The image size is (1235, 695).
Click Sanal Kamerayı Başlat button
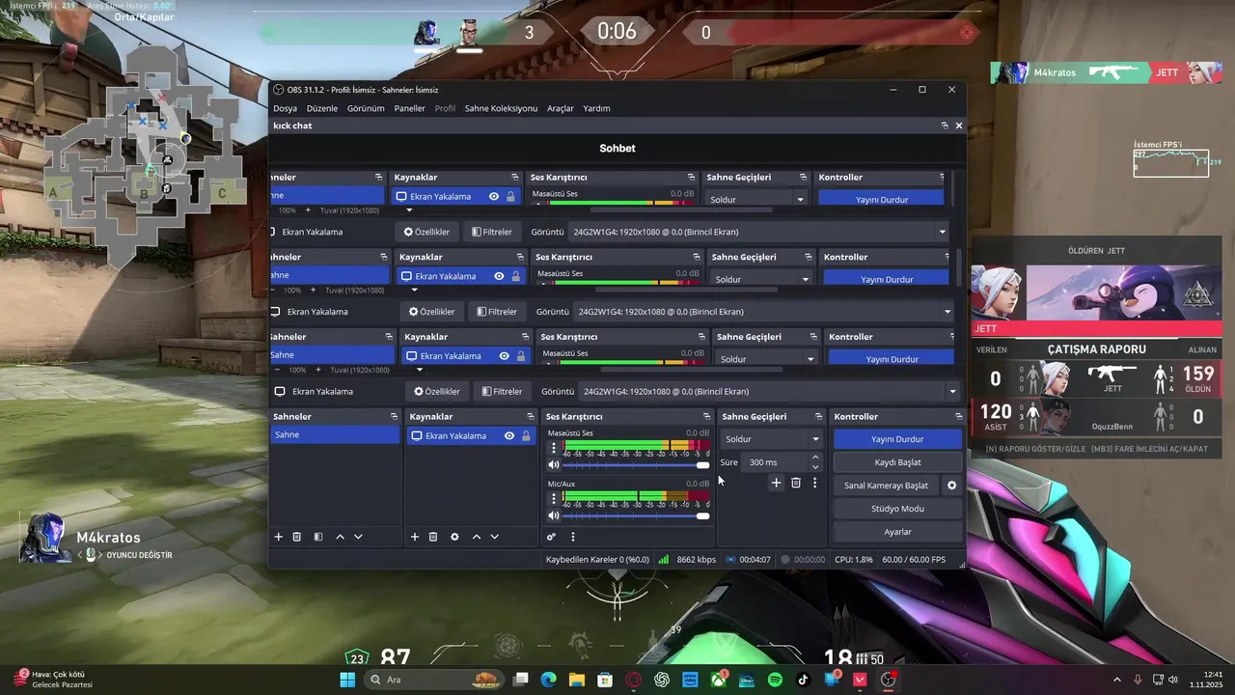886,486
